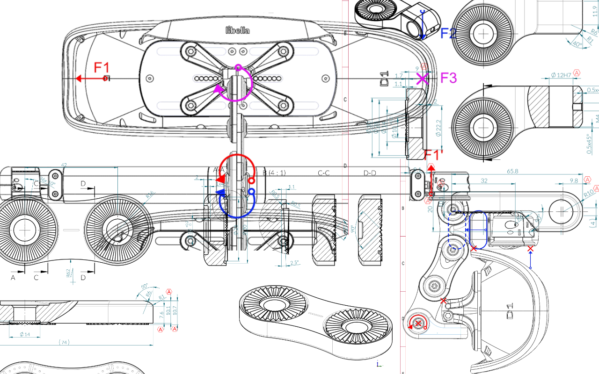Select the 40° angle dimension

click(577, 44)
